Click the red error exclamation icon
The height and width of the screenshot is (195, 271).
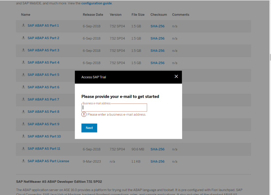tap(84, 114)
